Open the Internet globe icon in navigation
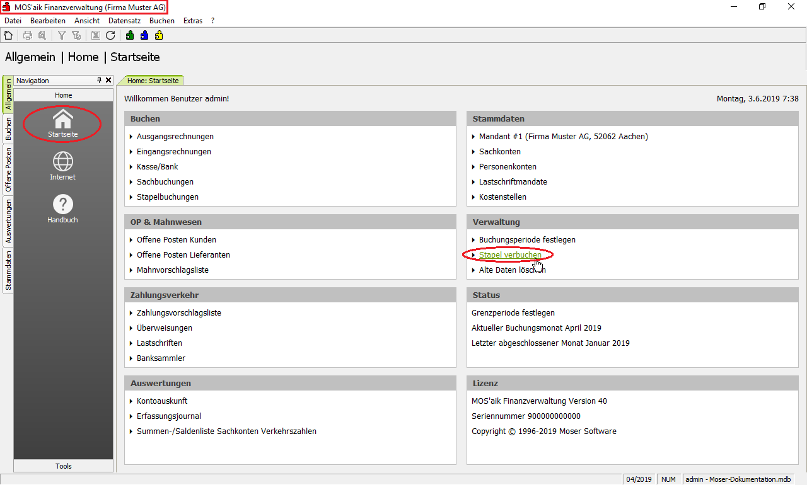The width and height of the screenshot is (807, 485). pos(63,166)
